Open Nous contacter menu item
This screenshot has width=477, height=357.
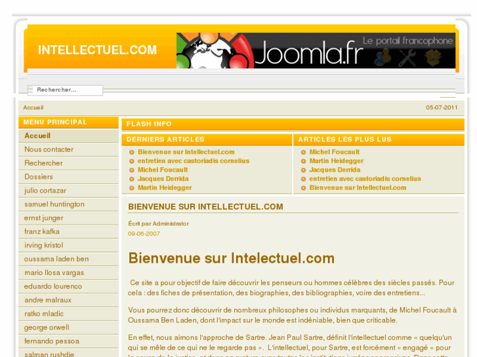[x=68, y=149]
